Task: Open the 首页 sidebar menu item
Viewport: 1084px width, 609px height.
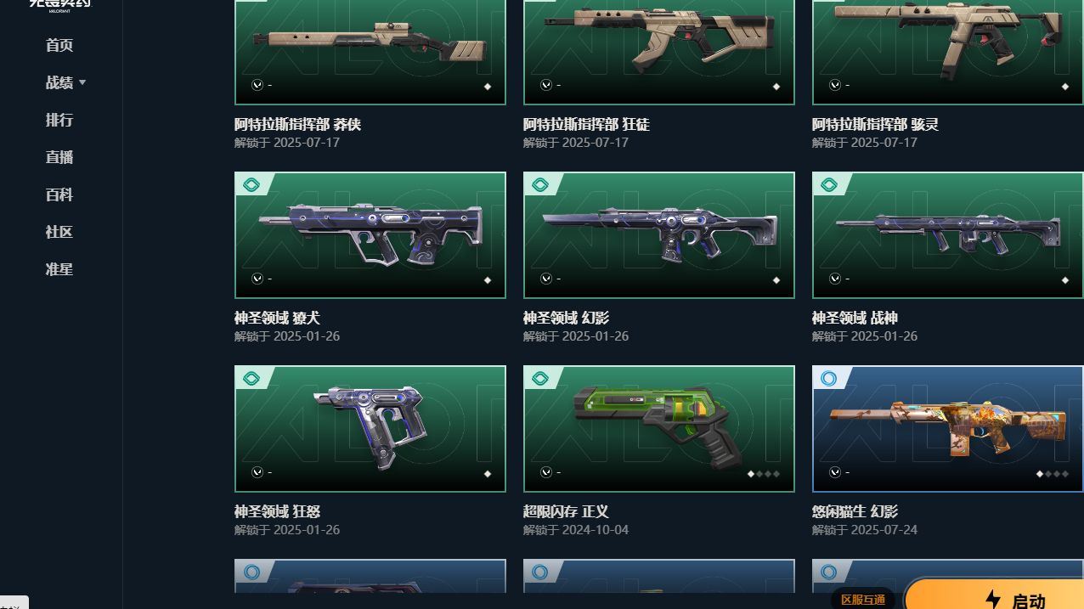Action: 59,45
